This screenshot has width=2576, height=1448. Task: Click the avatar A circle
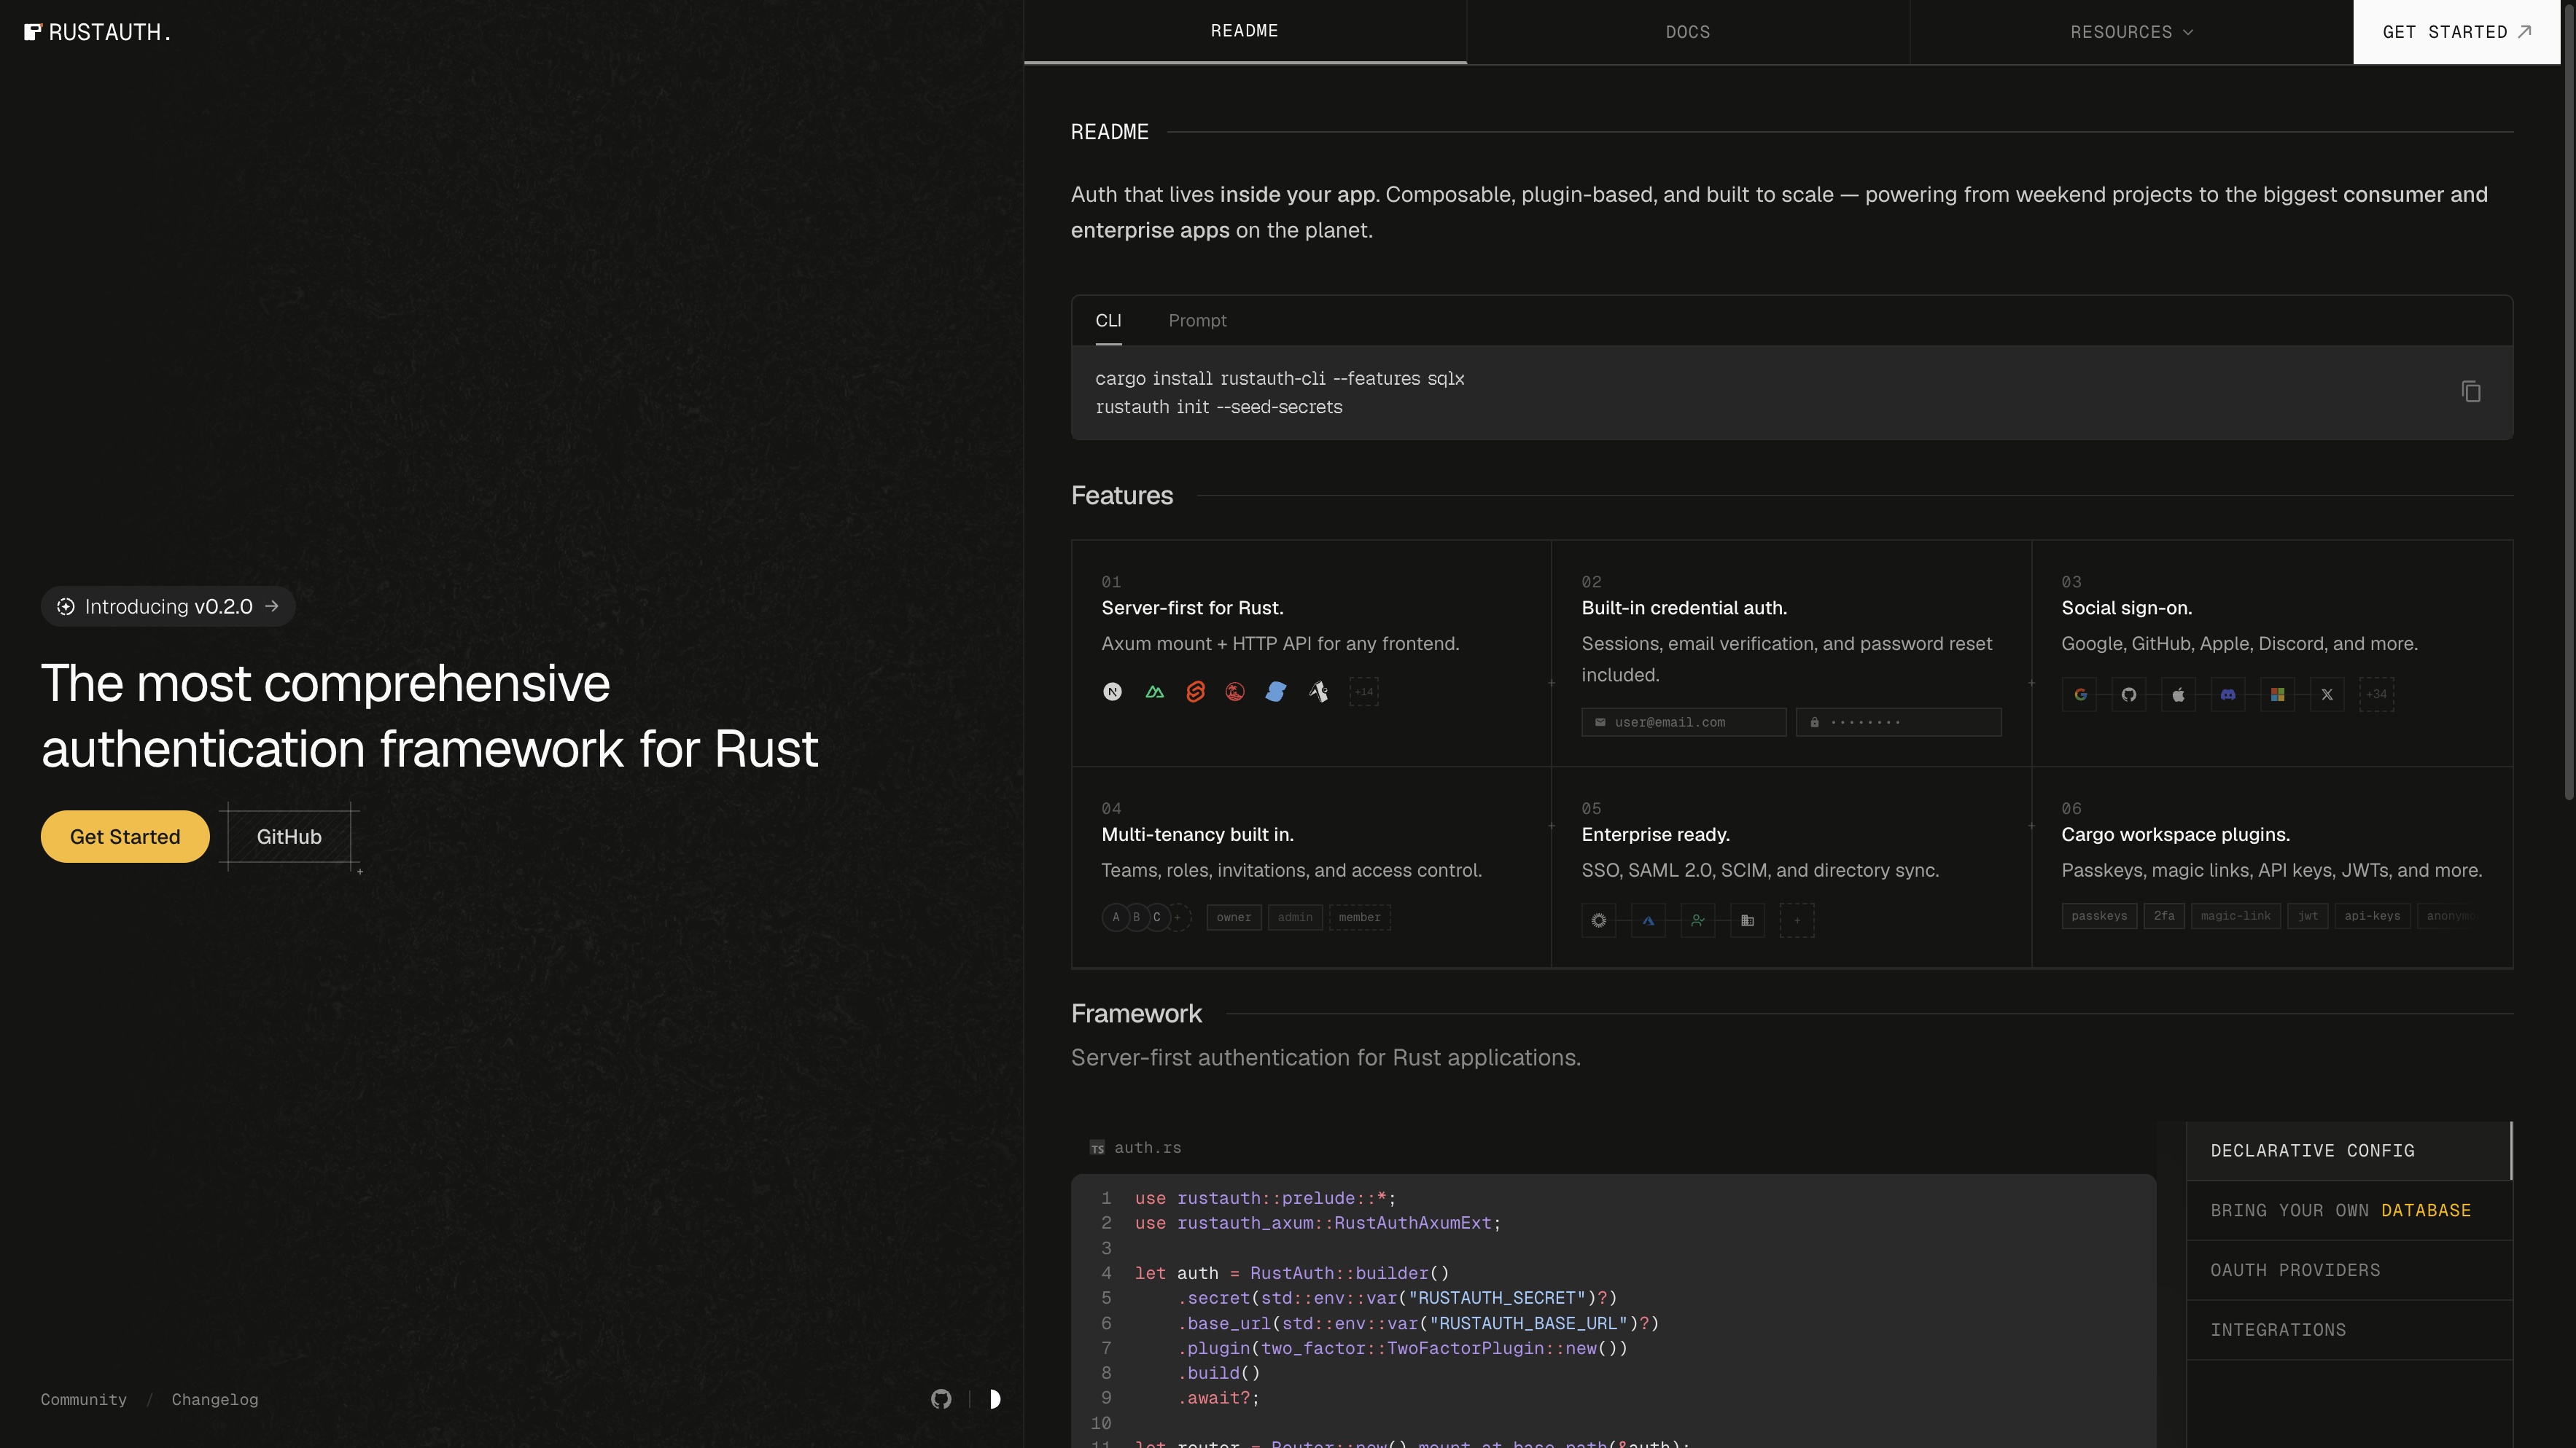(x=1116, y=917)
